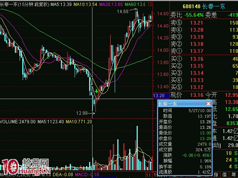This screenshot has height=178, width=238.
Task: Click the MA5:13.39 indicator label
Action: tap(61, 4)
